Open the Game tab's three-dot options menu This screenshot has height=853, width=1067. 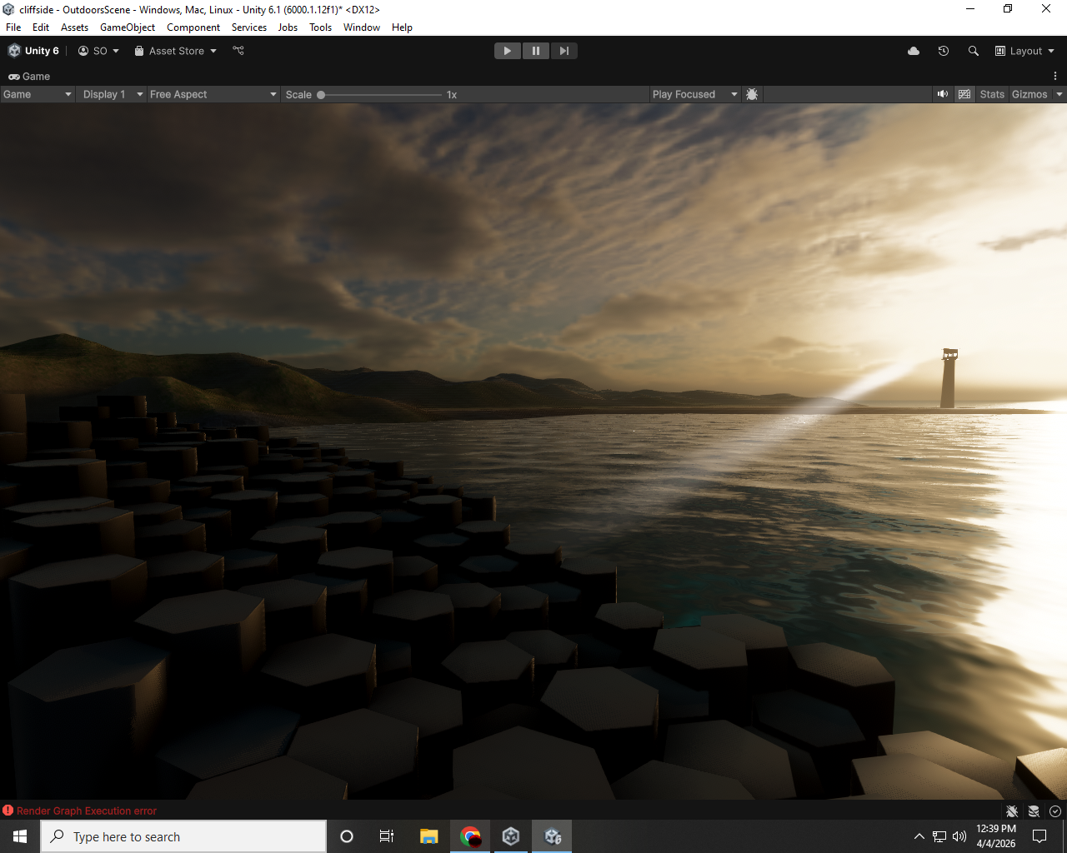point(1055,76)
